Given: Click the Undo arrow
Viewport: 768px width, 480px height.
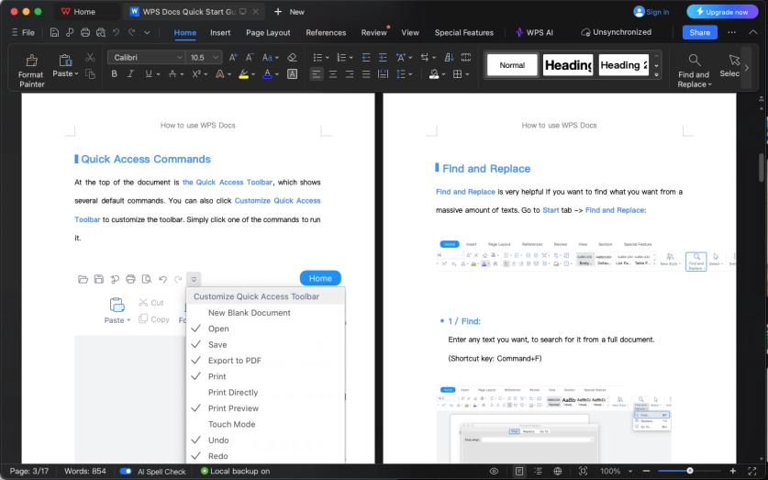Looking at the screenshot, I should pos(117,32).
